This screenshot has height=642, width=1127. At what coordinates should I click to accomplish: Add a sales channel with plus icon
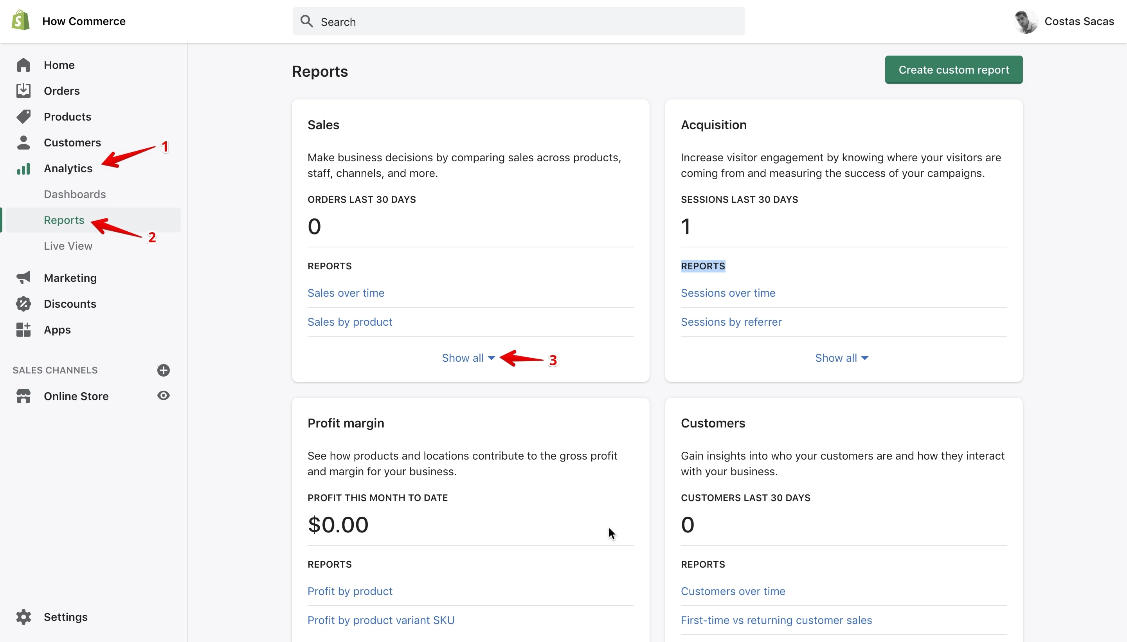tap(164, 370)
